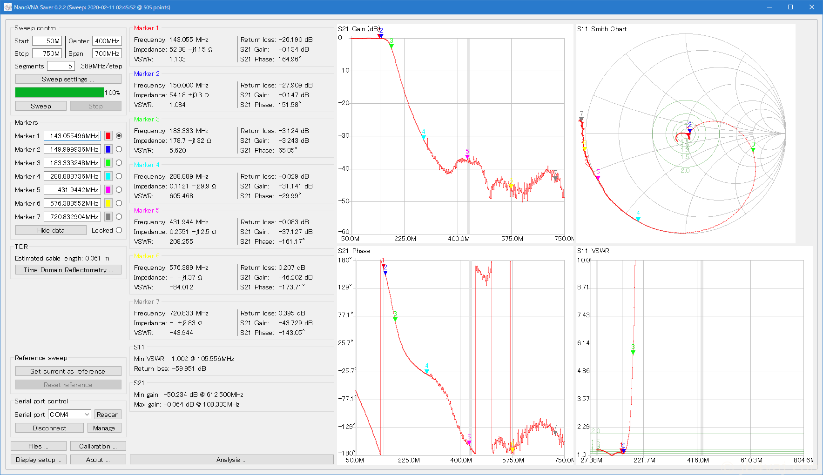The height and width of the screenshot is (475, 823).
Task: Minimize the NanoVNA Saver window
Action: (769, 7)
